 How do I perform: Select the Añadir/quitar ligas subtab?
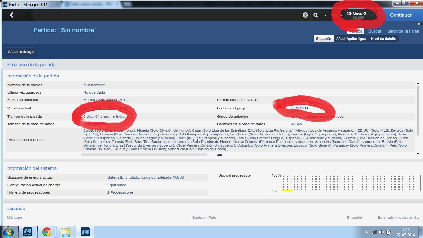coord(351,39)
